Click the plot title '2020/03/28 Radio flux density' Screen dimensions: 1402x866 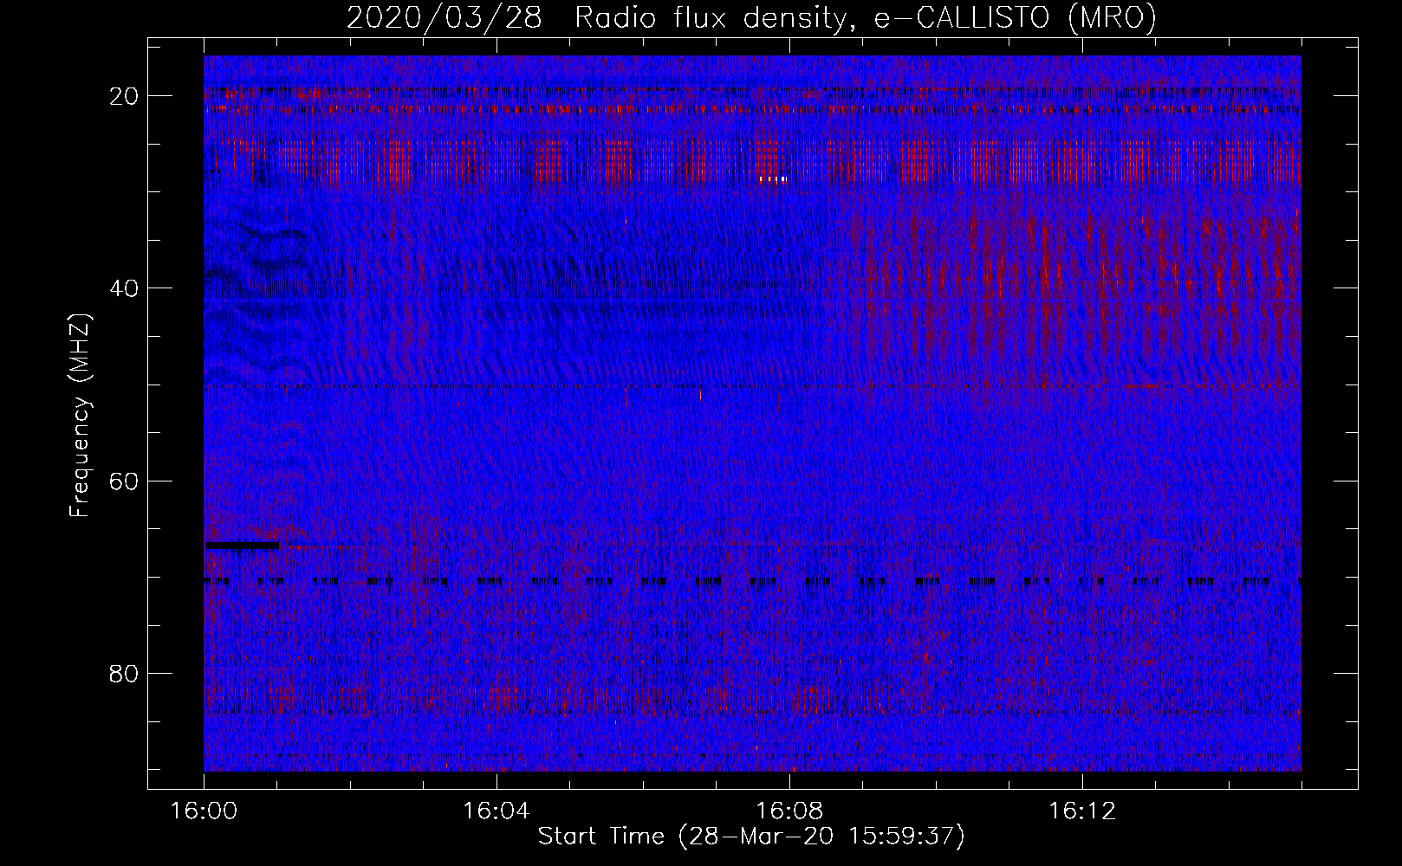tap(596, 18)
